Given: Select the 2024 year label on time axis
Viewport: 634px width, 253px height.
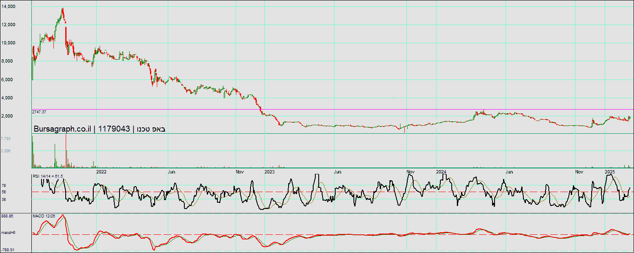Looking at the screenshot, I should 441,172.
